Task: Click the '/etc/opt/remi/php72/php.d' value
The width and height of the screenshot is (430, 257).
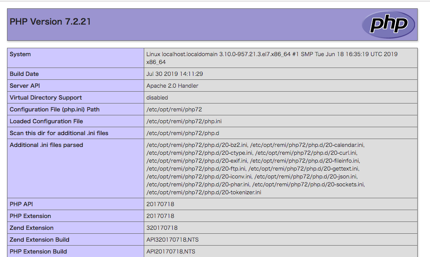Action: tap(182, 133)
